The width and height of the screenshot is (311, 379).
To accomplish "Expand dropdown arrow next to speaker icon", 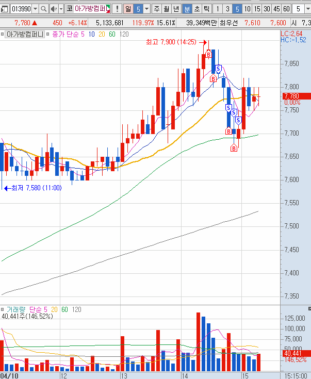I will click(61, 9).
